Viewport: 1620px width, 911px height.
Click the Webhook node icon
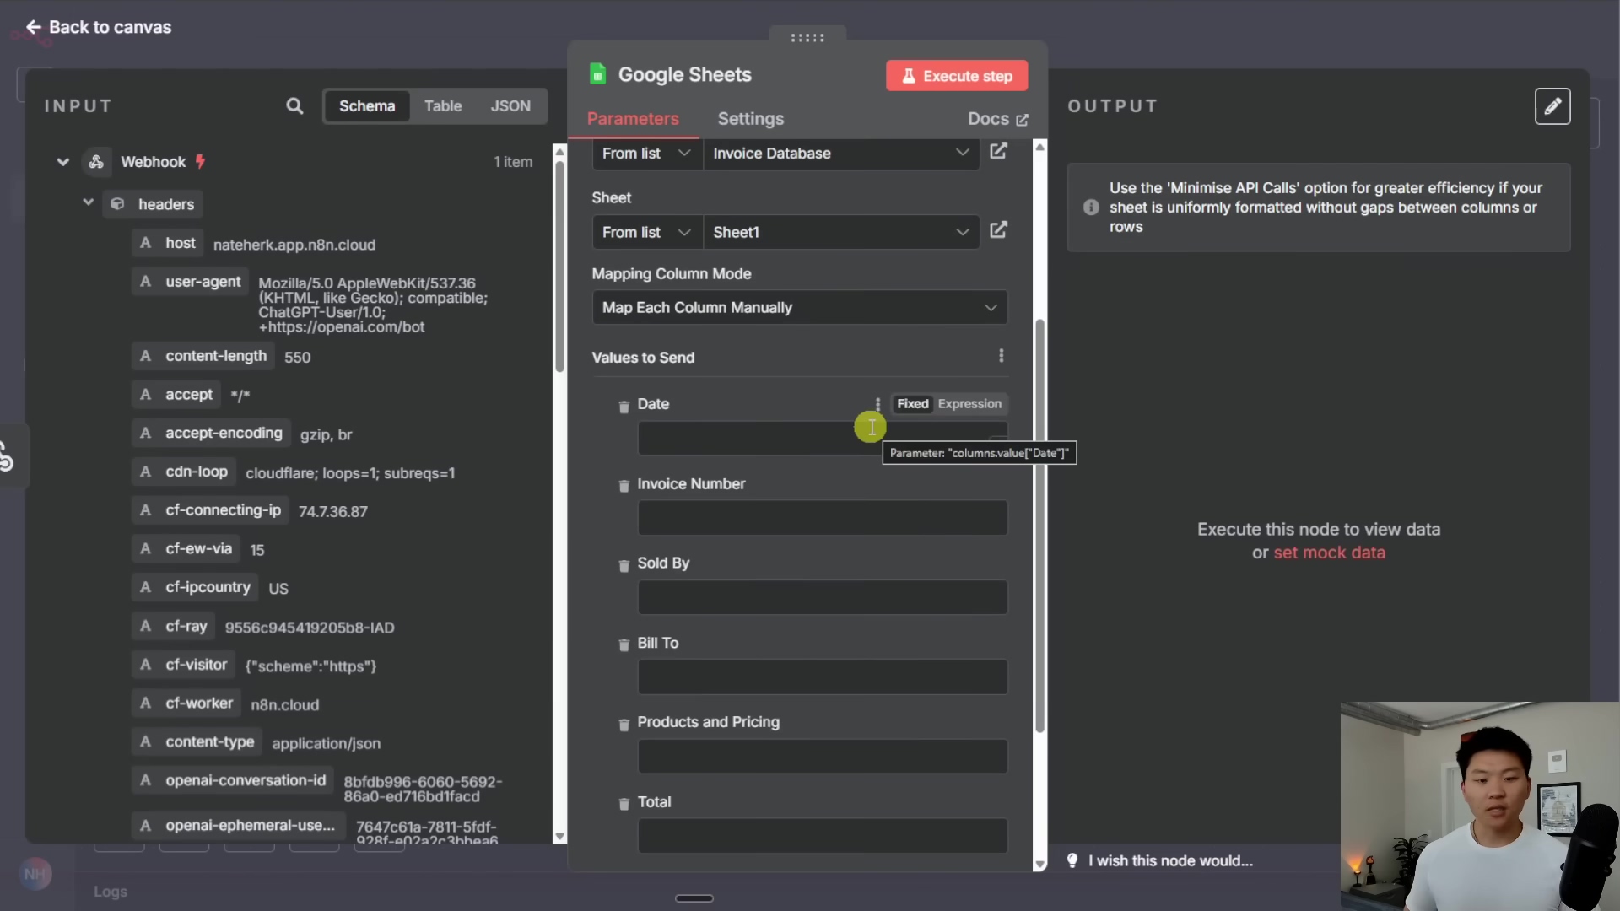(96, 162)
